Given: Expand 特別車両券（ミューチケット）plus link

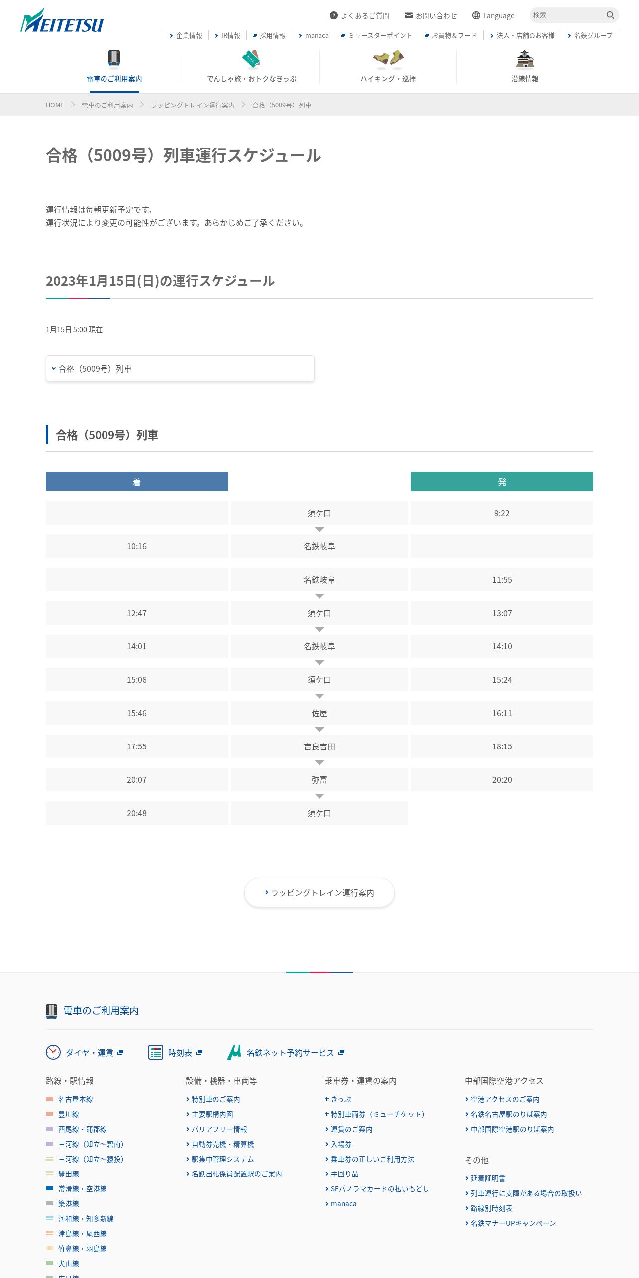Looking at the screenshot, I should coord(376,1114).
